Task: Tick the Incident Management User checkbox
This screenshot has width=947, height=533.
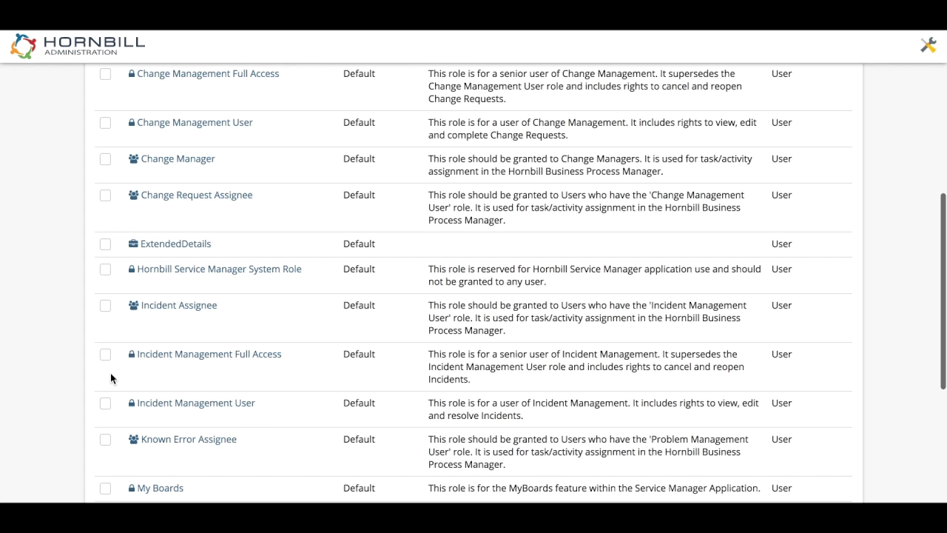Action: (105, 403)
